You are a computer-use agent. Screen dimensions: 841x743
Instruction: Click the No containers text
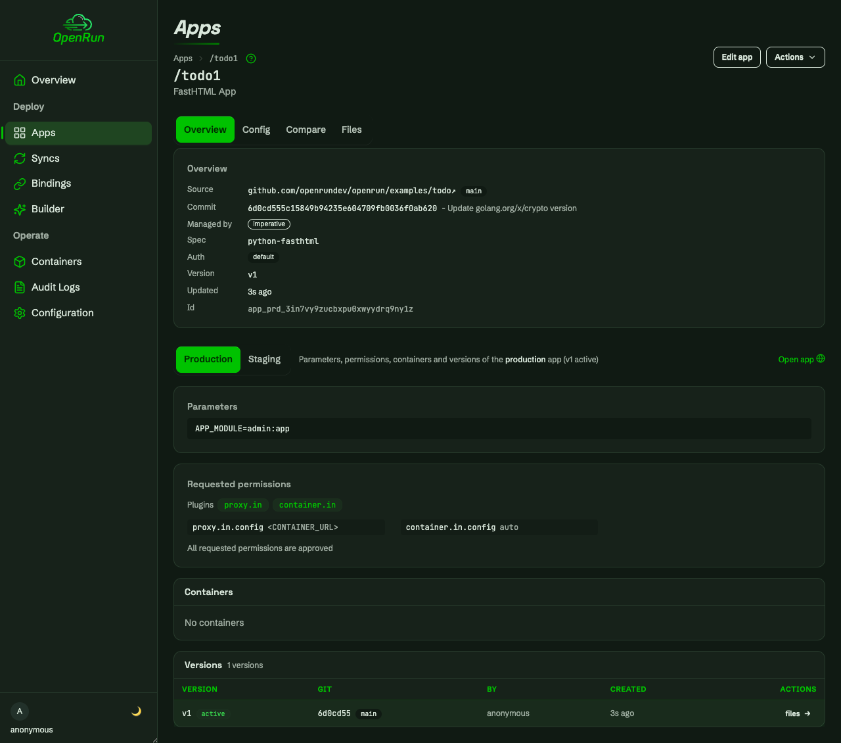tap(214, 623)
